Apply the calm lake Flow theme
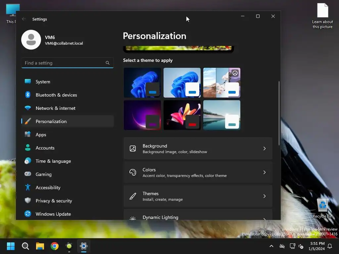The image size is (339, 254). [222, 115]
